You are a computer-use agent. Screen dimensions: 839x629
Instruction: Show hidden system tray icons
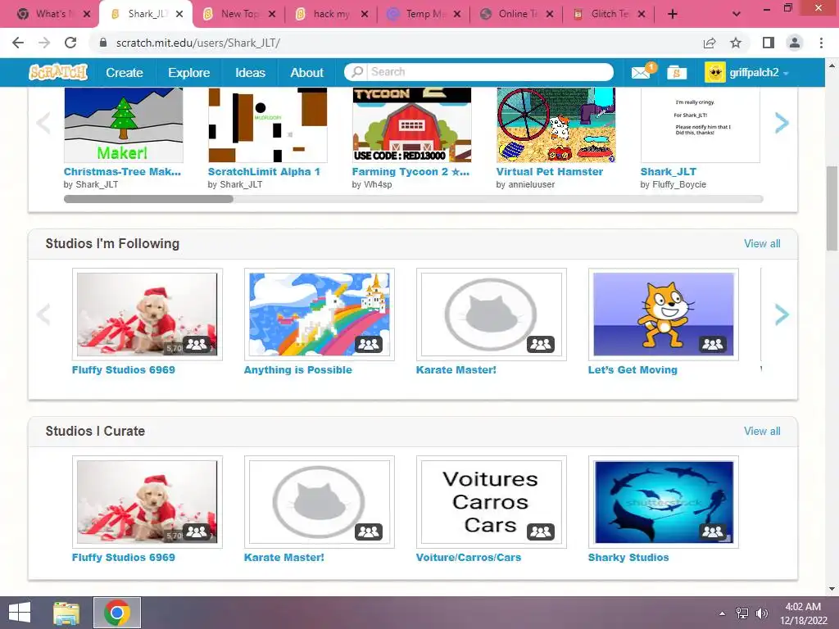[723, 613]
